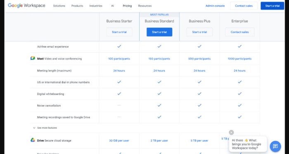Click US or international dial-in phone numbers

[x=64, y=82]
